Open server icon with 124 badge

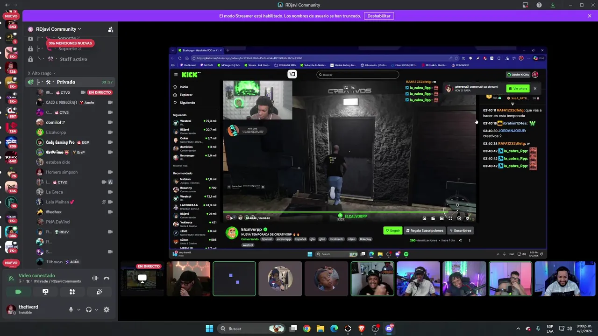click(x=11, y=127)
